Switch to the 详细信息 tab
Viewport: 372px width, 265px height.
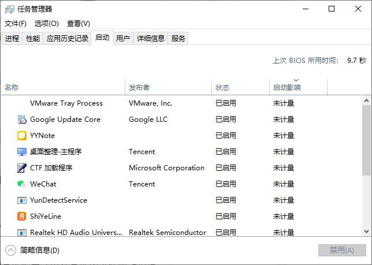(x=151, y=38)
